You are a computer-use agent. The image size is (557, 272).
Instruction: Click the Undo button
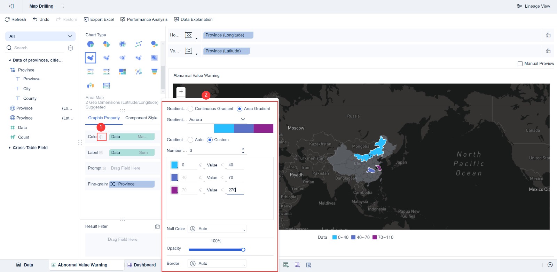pyautogui.click(x=41, y=19)
